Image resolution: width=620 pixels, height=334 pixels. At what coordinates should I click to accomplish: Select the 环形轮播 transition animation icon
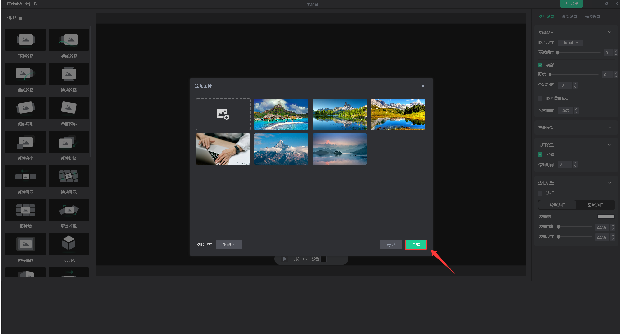pos(25,40)
